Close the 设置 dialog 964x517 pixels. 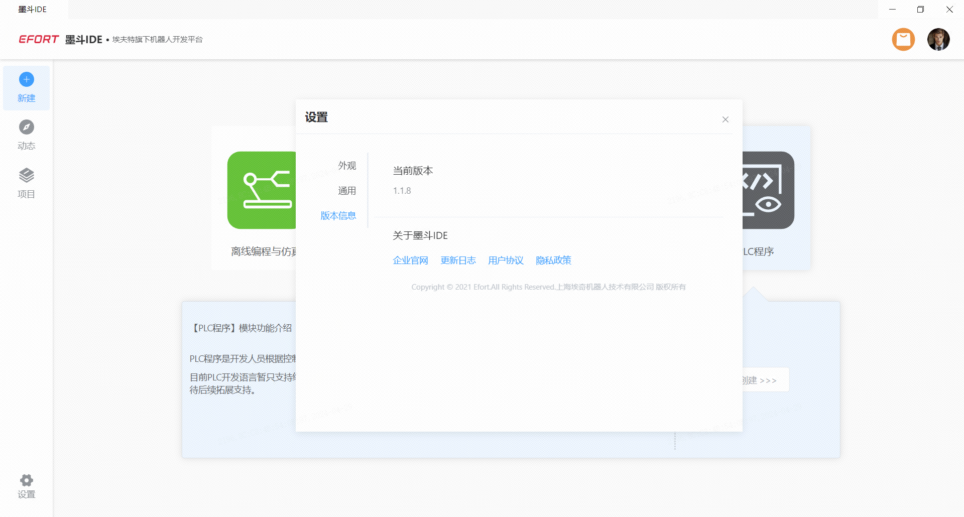(x=725, y=119)
